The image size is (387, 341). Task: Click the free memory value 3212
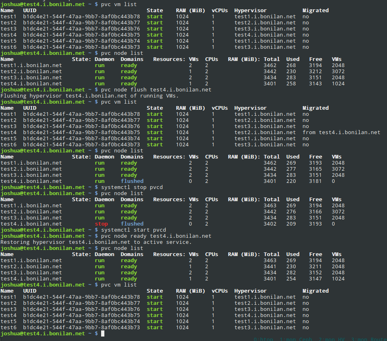coord(316,72)
